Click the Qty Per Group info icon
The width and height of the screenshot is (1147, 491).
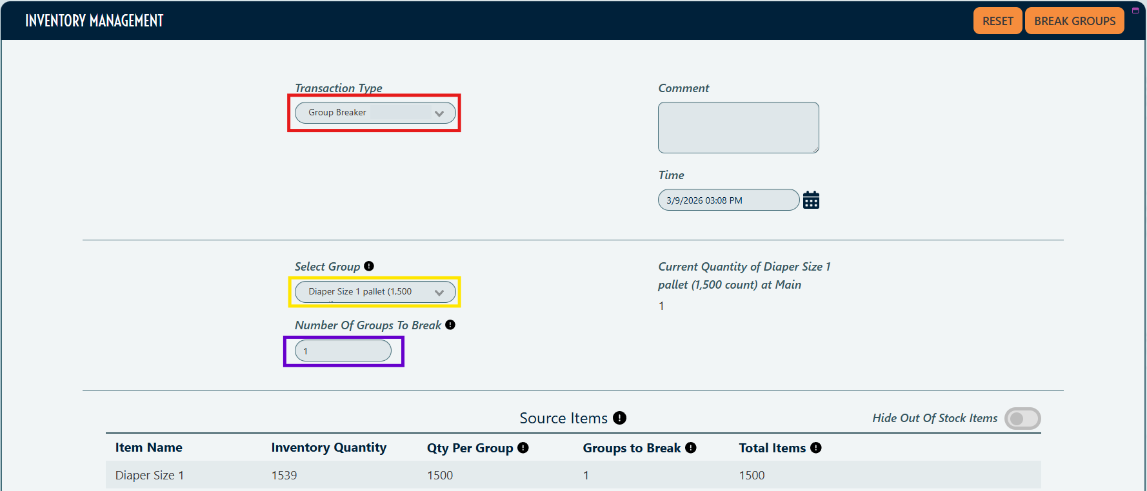pos(523,448)
